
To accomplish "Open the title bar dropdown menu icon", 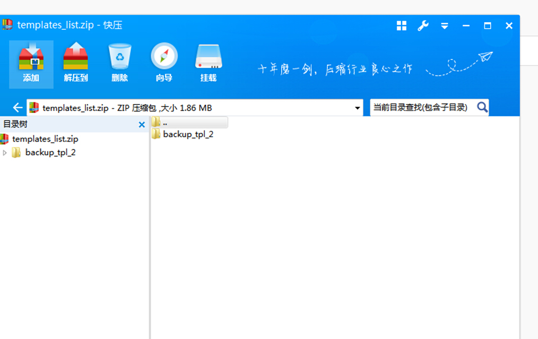I will pos(444,26).
